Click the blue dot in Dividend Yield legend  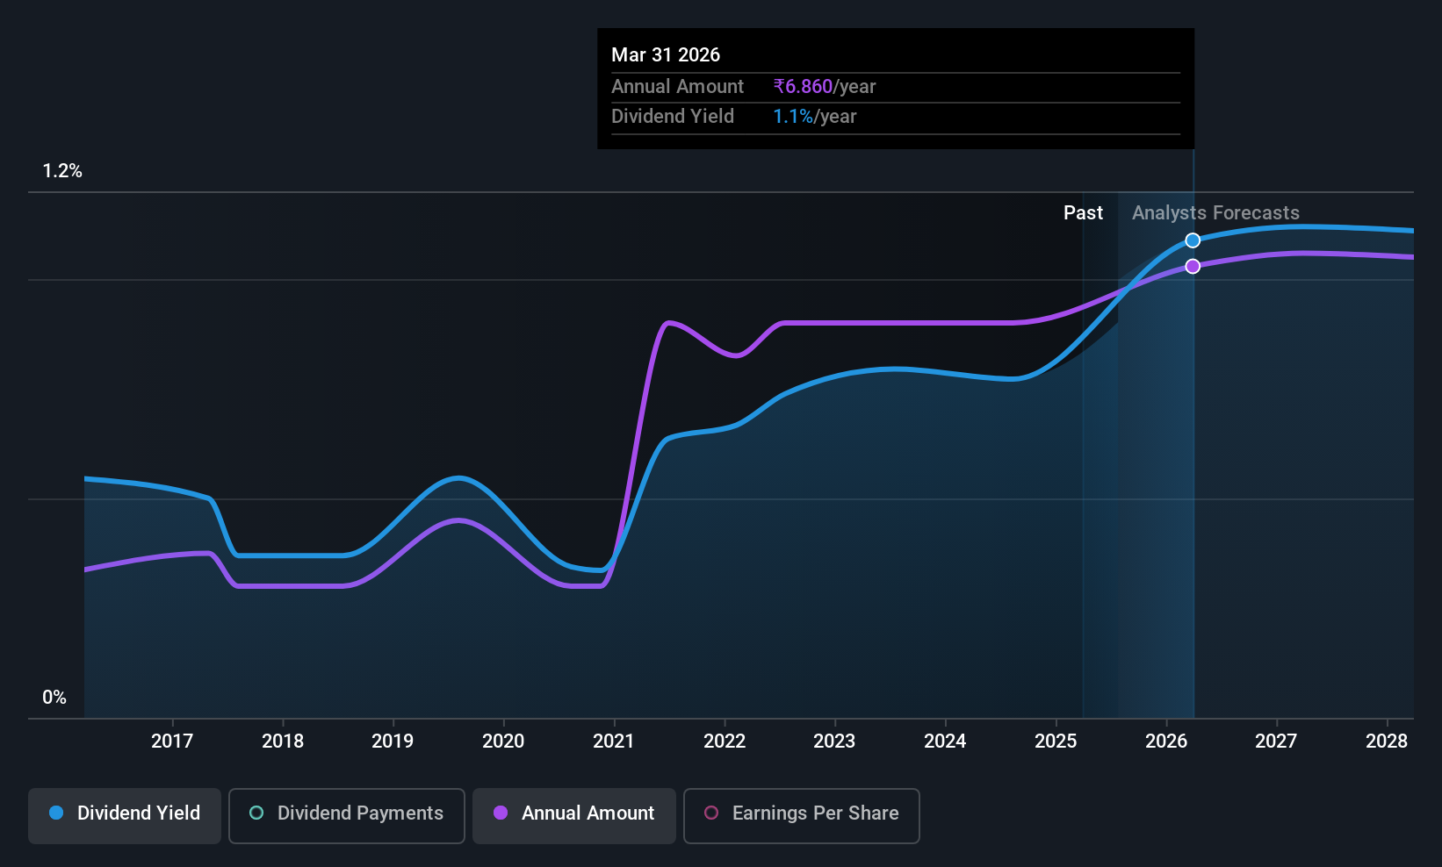click(56, 813)
